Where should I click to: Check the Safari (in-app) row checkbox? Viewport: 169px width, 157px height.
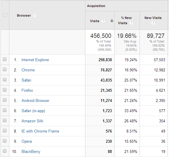5,110
